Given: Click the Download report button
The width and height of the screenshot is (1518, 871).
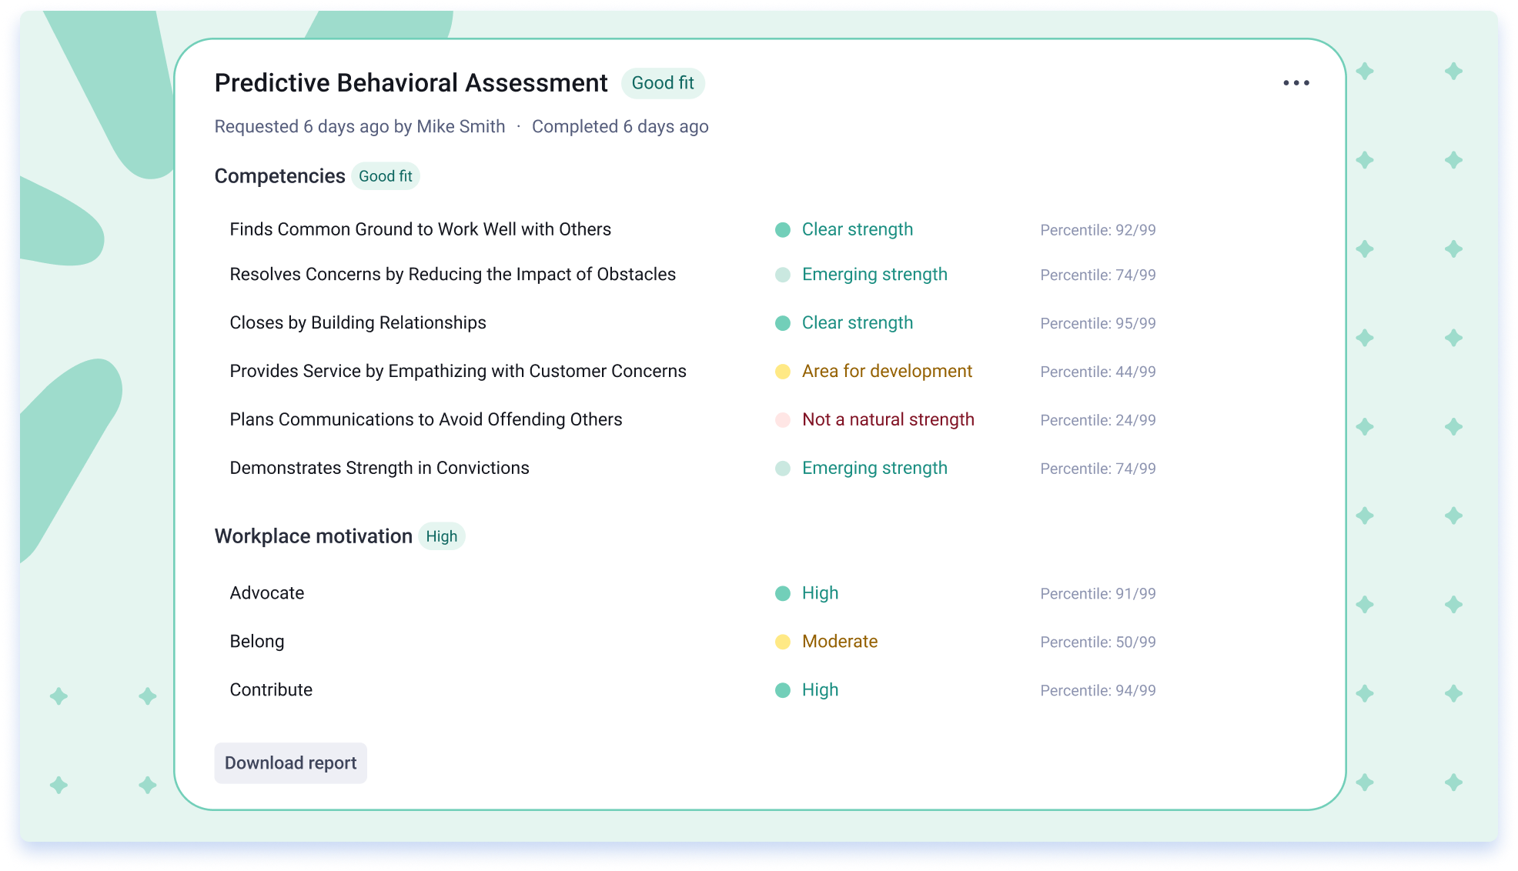Looking at the screenshot, I should (290, 763).
